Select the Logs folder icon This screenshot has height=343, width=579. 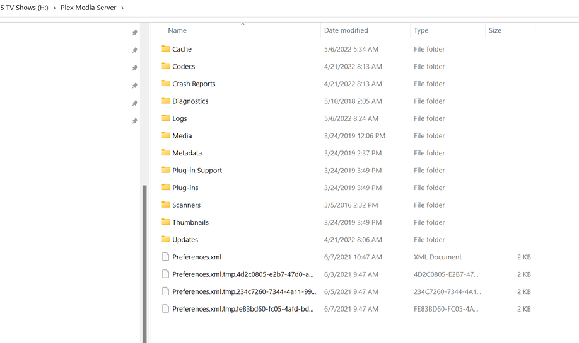coord(166,118)
